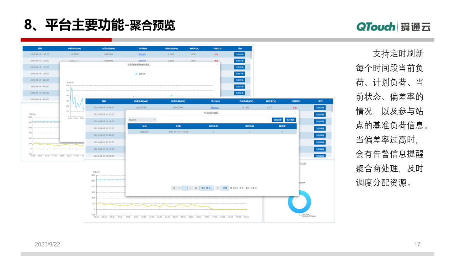This screenshot has width=455, height=256.
Task: Click the previous-page chevron in pagination bar
Action: click(x=180, y=188)
